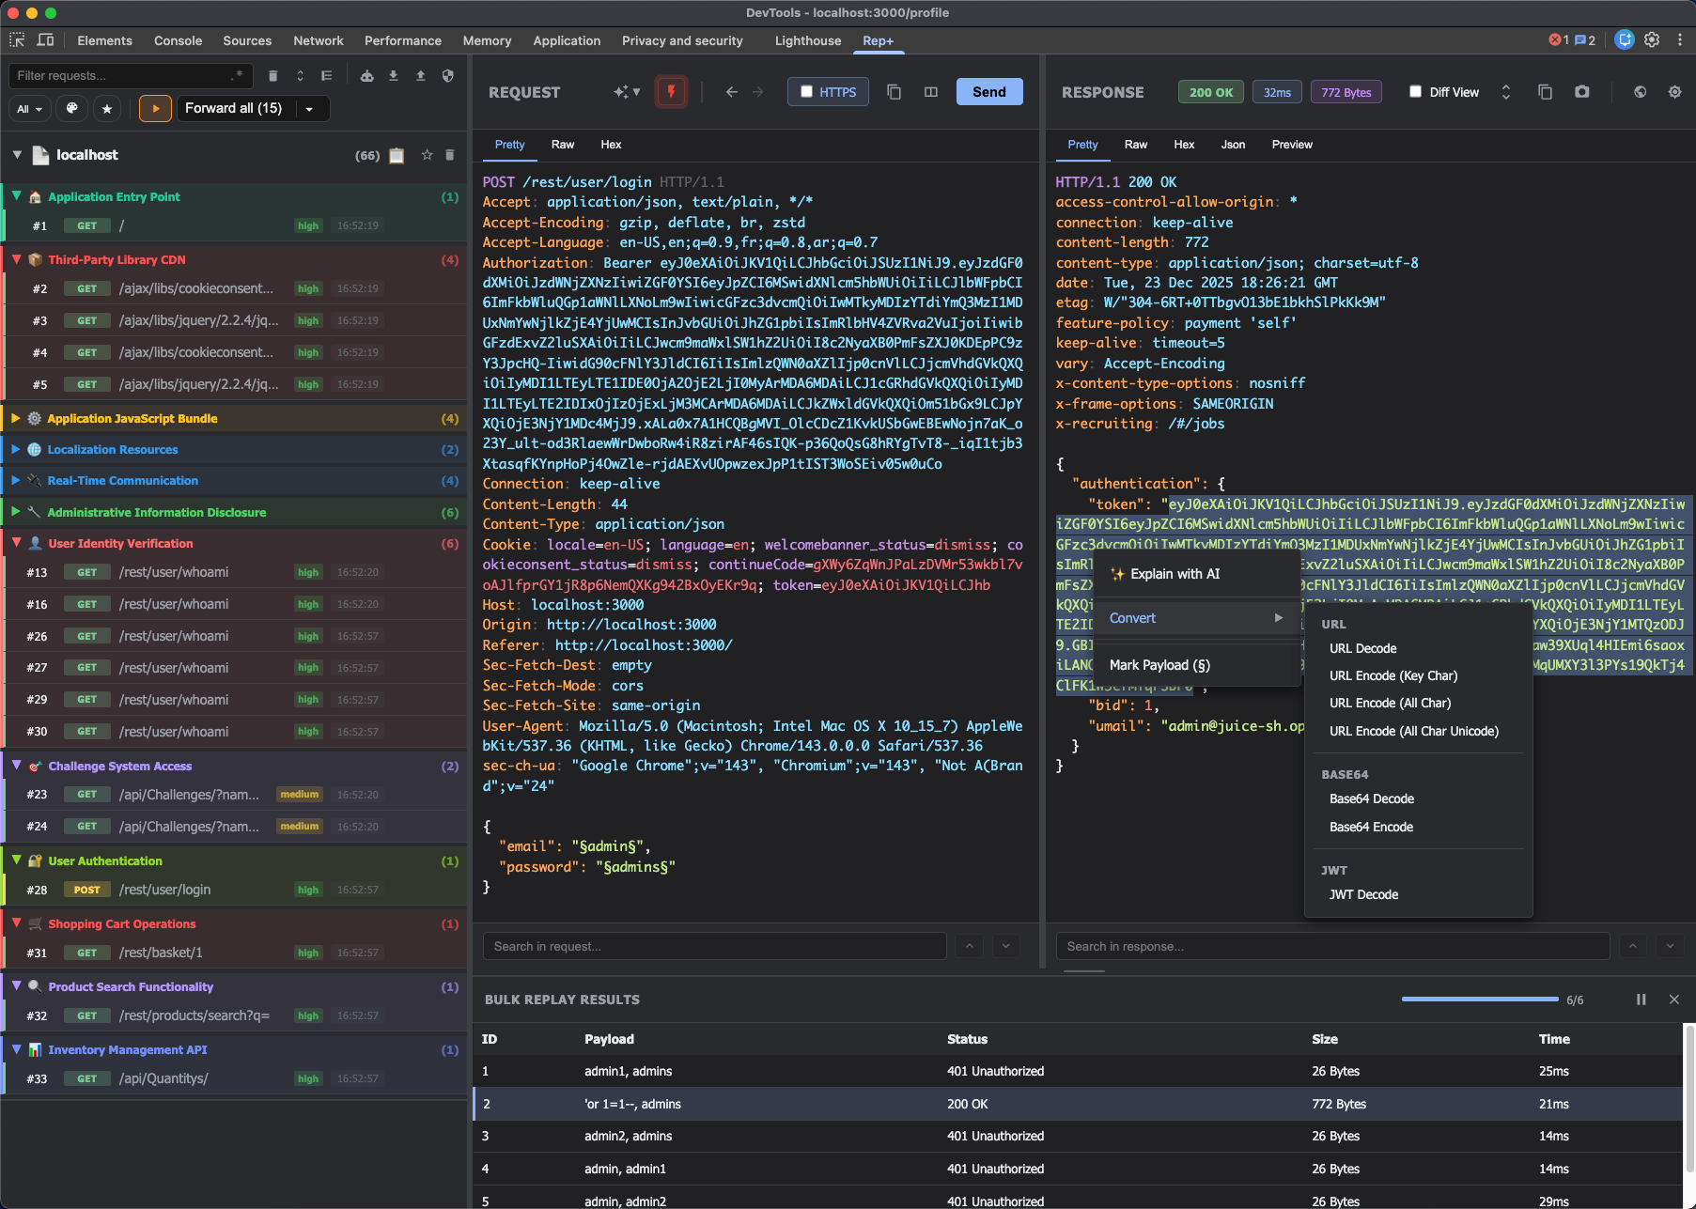Open the Forward all dropdown arrow
This screenshot has width=1696, height=1209.
[x=309, y=109]
